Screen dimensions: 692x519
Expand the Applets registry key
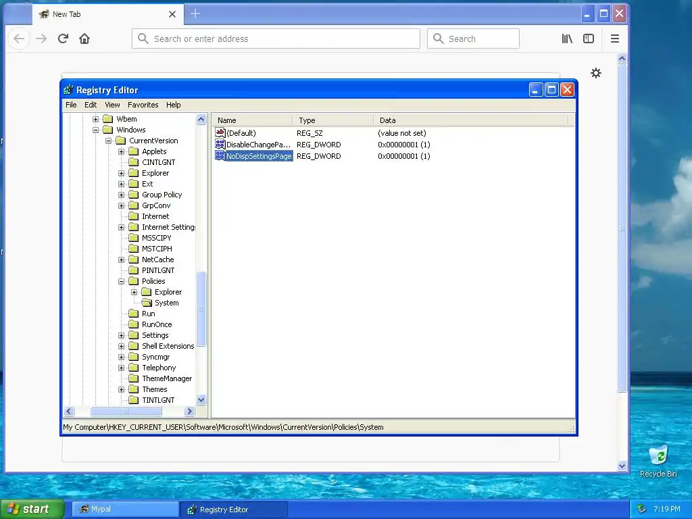click(121, 151)
